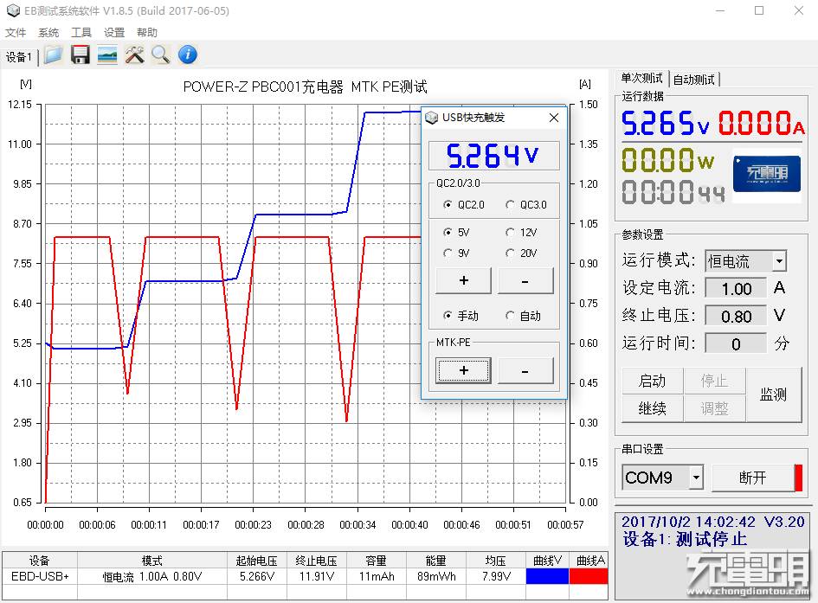The height and width of the screenshot is (603, 818).
Task: Click the EB software icon in the title bar
Action: tap(13, 10)
